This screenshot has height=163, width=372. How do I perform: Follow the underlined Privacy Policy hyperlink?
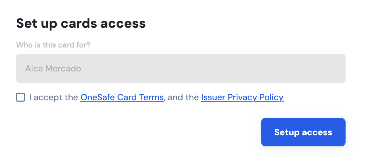point(242,97)
